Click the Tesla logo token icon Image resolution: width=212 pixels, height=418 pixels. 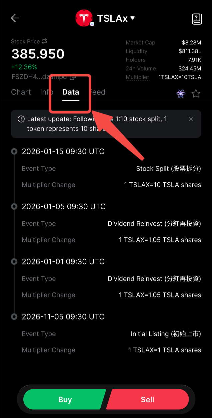(x=84, y=18)
